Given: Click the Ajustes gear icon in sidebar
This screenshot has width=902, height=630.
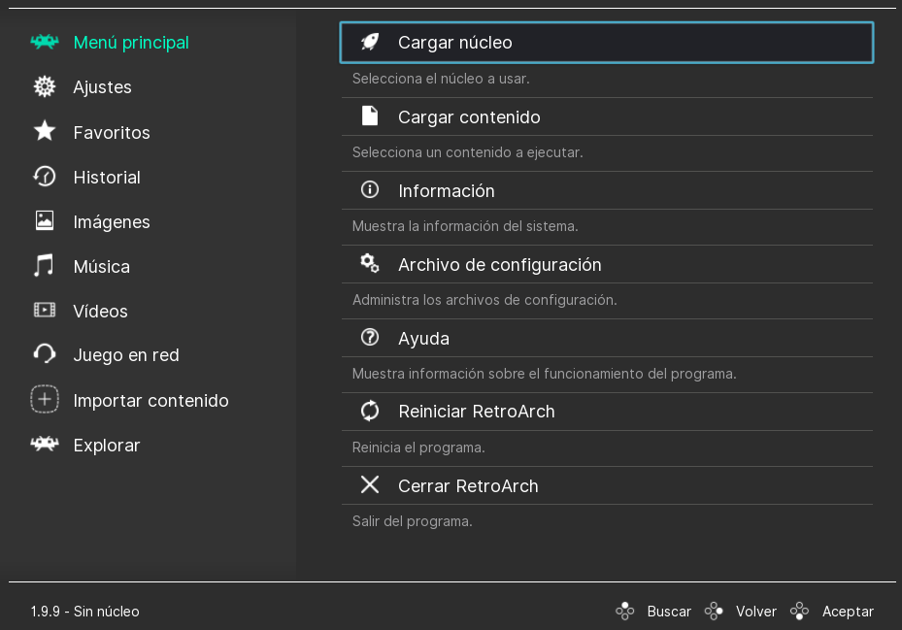Looking at the screenshot, I should (45, 87).
